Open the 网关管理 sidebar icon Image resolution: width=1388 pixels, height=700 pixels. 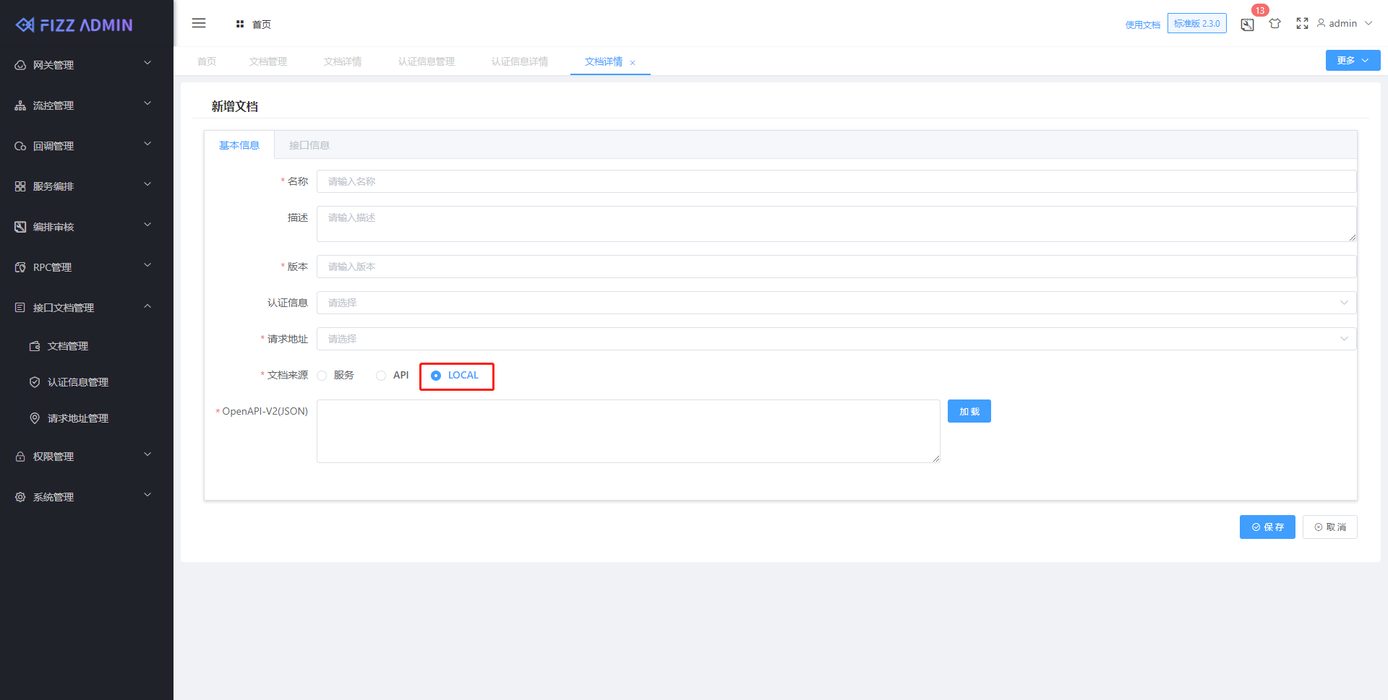coord(20,64)
